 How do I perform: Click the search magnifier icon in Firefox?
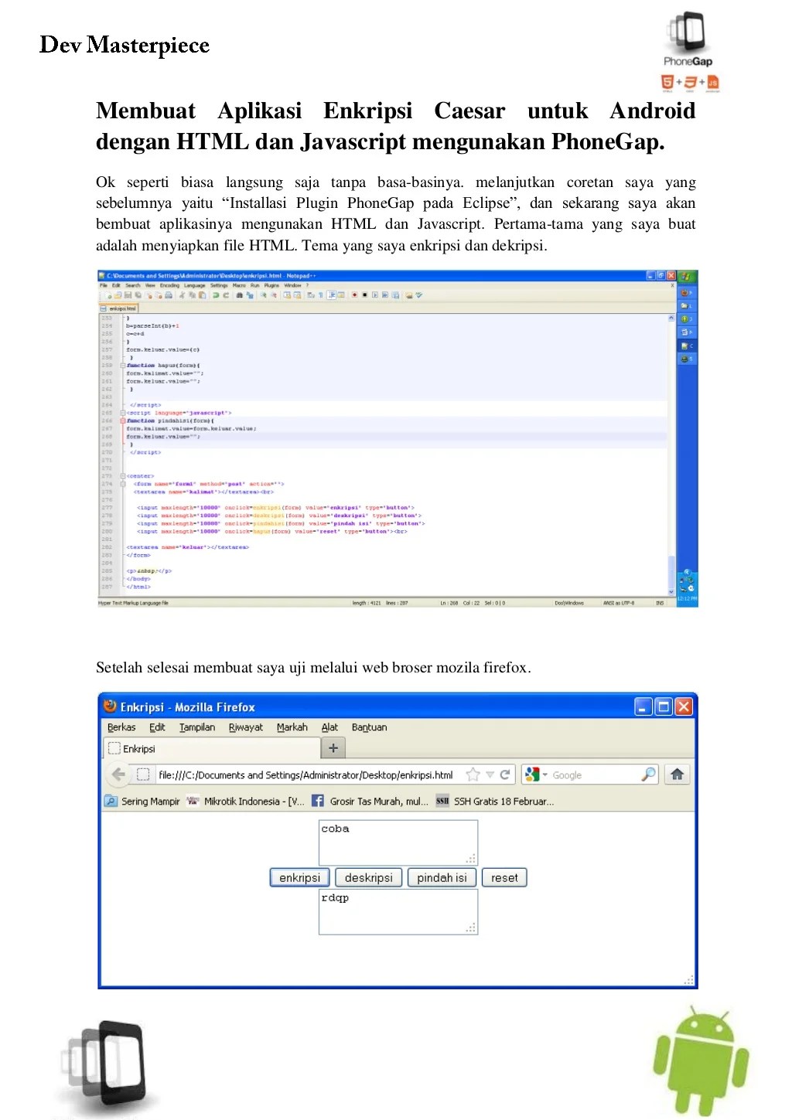tap(648, 774)
